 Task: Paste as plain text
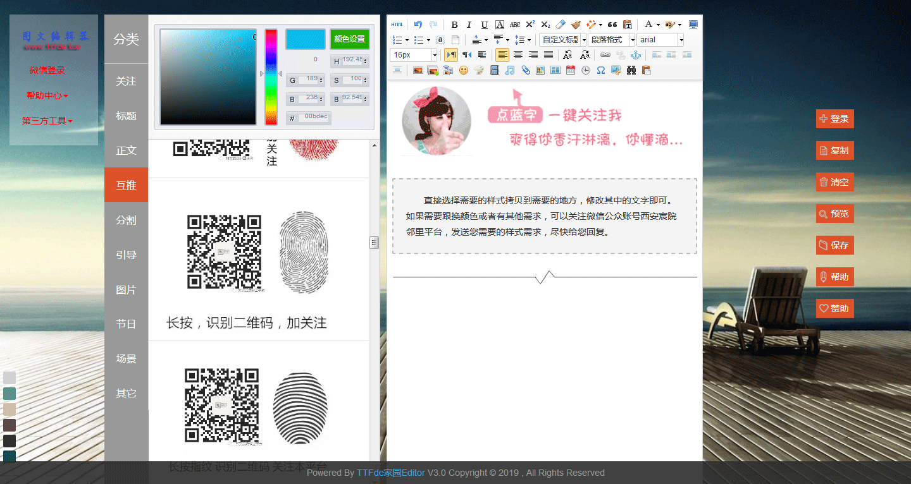click(628, 25)
